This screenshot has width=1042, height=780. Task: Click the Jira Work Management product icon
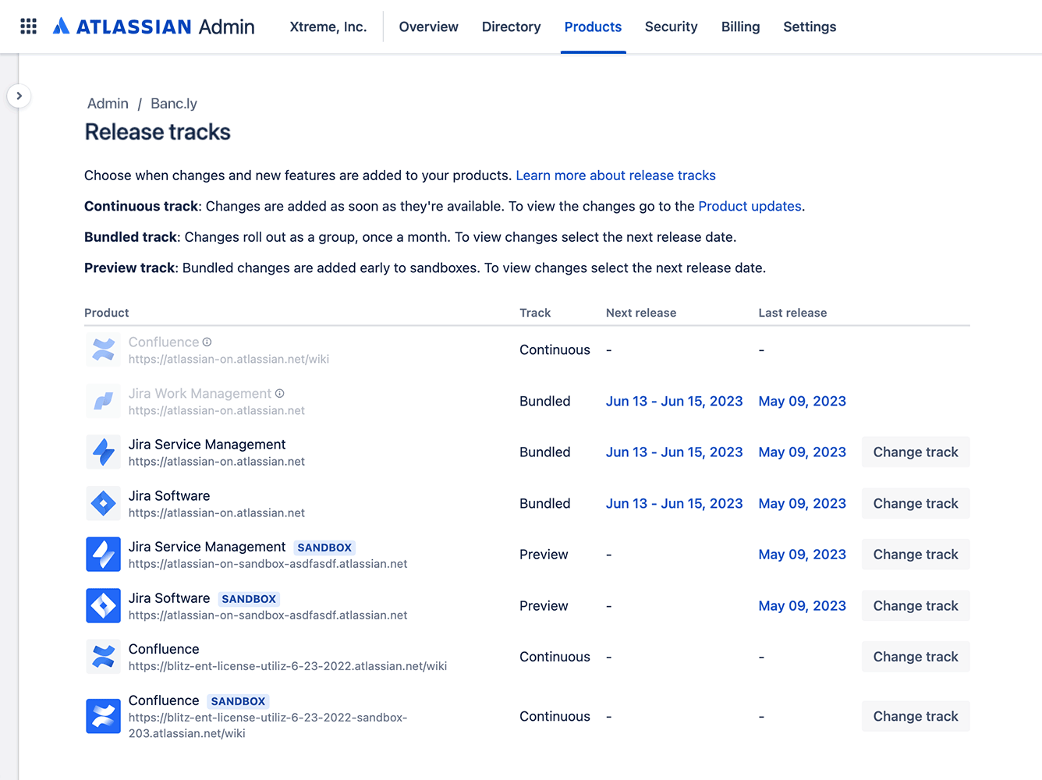[103, 401]
